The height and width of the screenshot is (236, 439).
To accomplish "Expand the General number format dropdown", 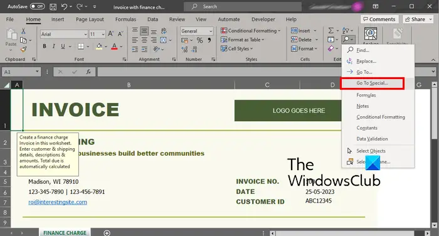I will [x=196, y=31].
